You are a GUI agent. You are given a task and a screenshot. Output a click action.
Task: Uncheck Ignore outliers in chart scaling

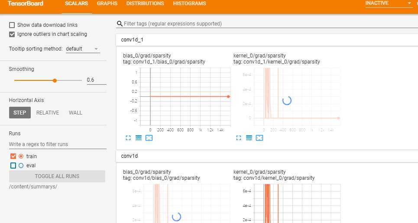(12, 34)
